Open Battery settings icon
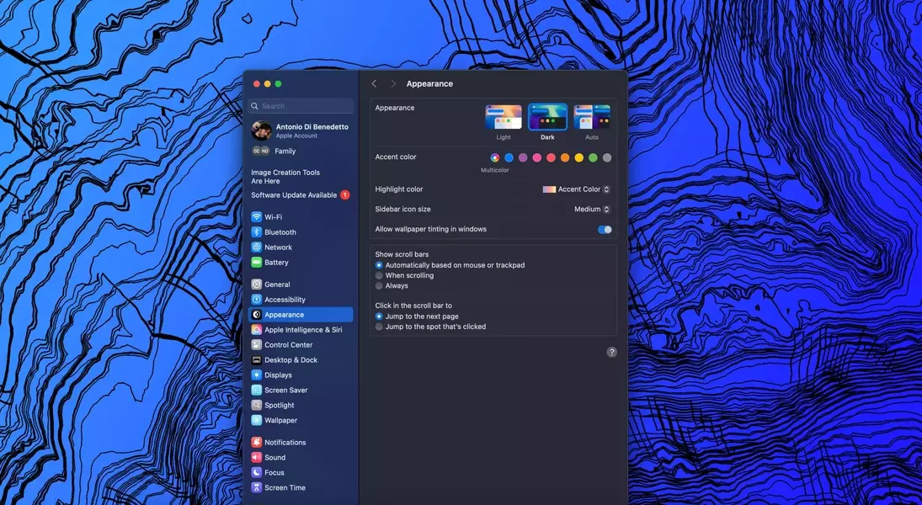The image size is (922, 505). [x=257, y=263]
